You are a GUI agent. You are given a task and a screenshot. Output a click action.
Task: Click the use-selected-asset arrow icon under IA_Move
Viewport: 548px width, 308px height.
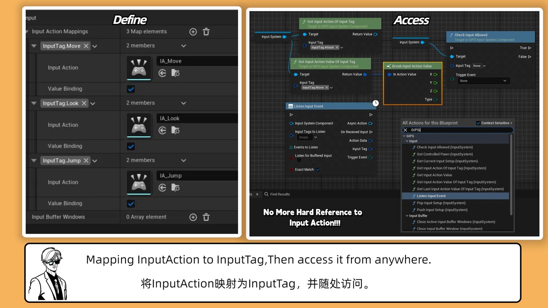[x=163, y=73]
